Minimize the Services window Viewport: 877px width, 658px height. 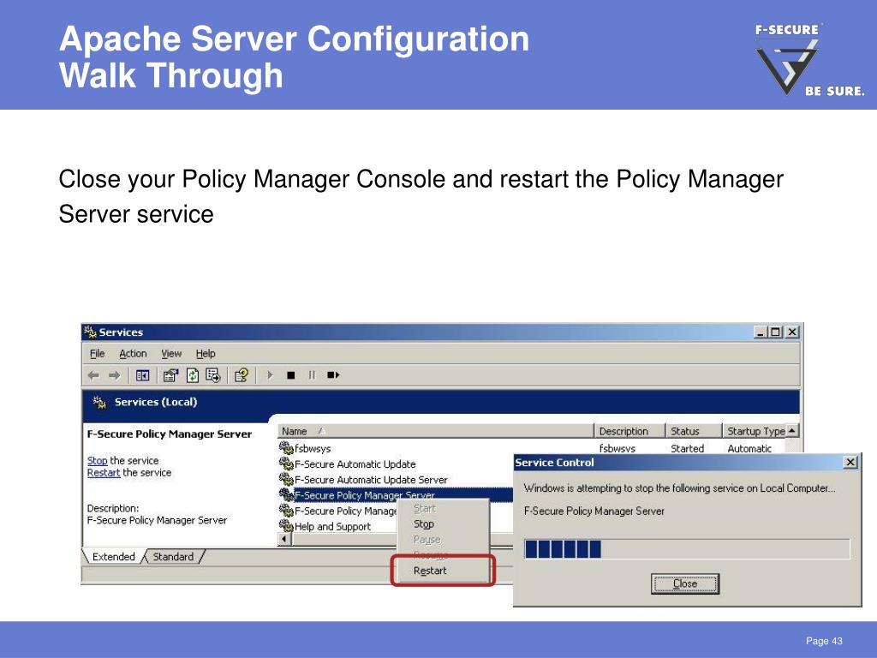pyautogui.click(x=761, y=332)
